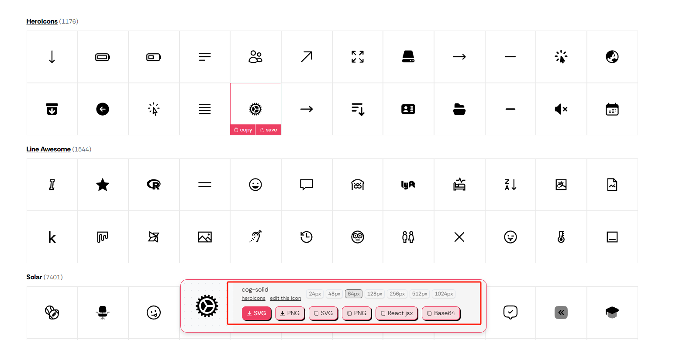This screenshot has height=340, width=700.
Task: Click save under the selected cog icon
Action: pos(269,130)
